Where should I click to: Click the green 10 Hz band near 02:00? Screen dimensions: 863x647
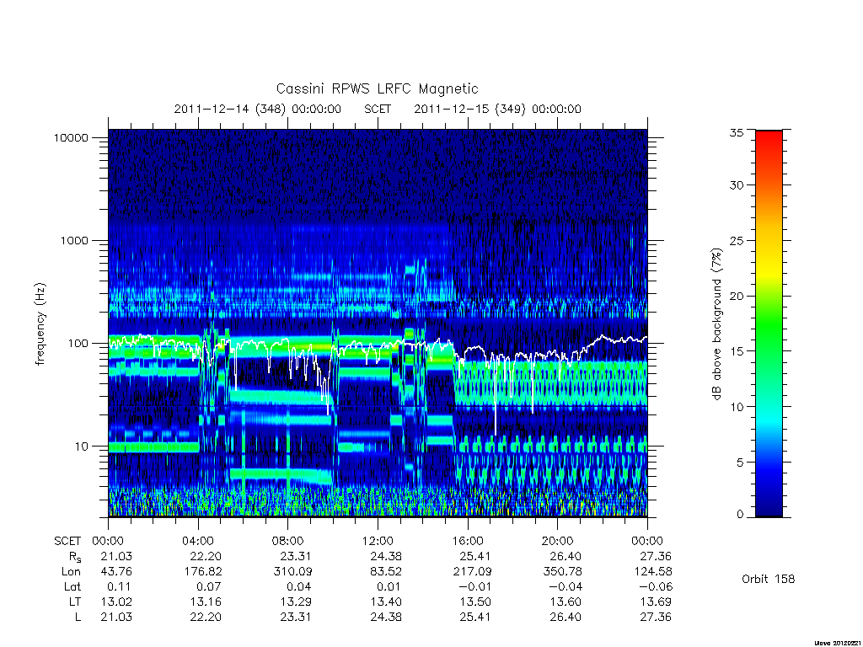(153, 447)
